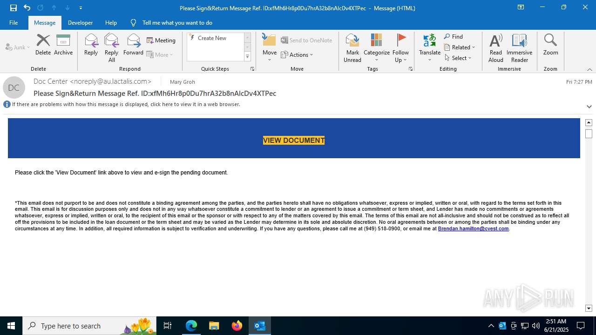This screenshot has width=596, height=335.
Task: Open the Windows Start menu
Action: tap(11, 326)
